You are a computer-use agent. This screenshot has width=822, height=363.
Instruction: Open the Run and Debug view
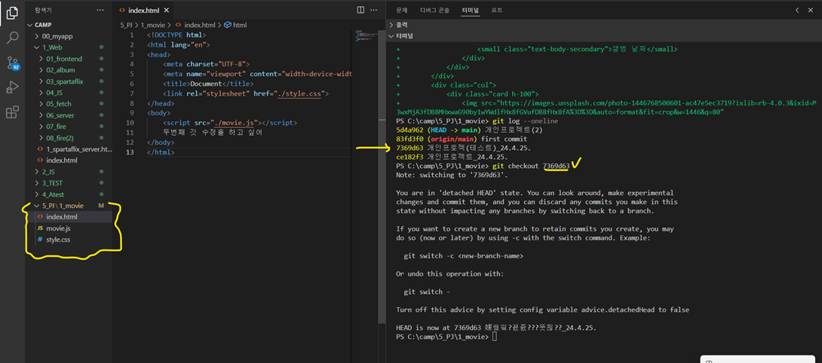[x=12, y=87]
